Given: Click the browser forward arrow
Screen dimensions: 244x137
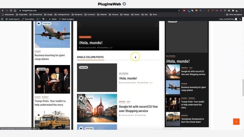Looking at the screenshot, I should click(7, 11).
